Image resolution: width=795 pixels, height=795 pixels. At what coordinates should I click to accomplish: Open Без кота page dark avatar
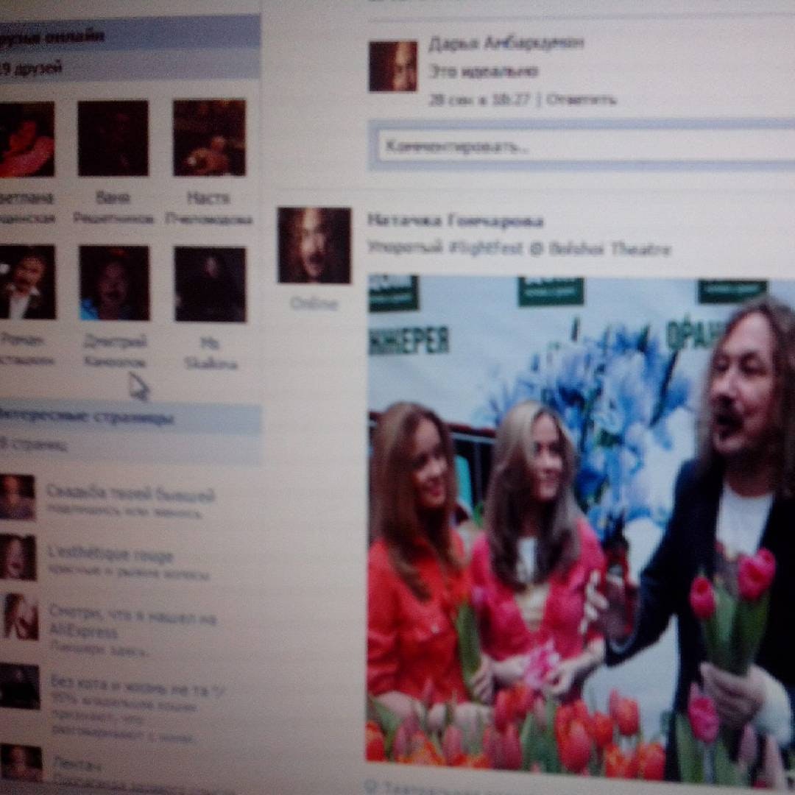pos(19,686)
